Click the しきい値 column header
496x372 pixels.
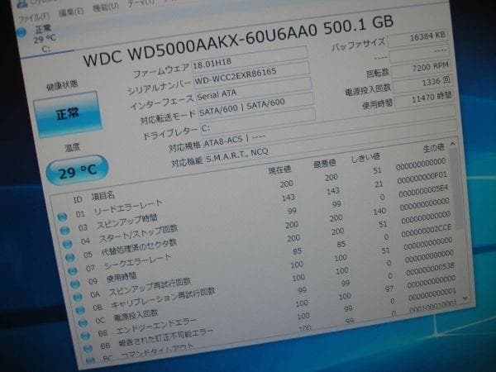point(365,157)
